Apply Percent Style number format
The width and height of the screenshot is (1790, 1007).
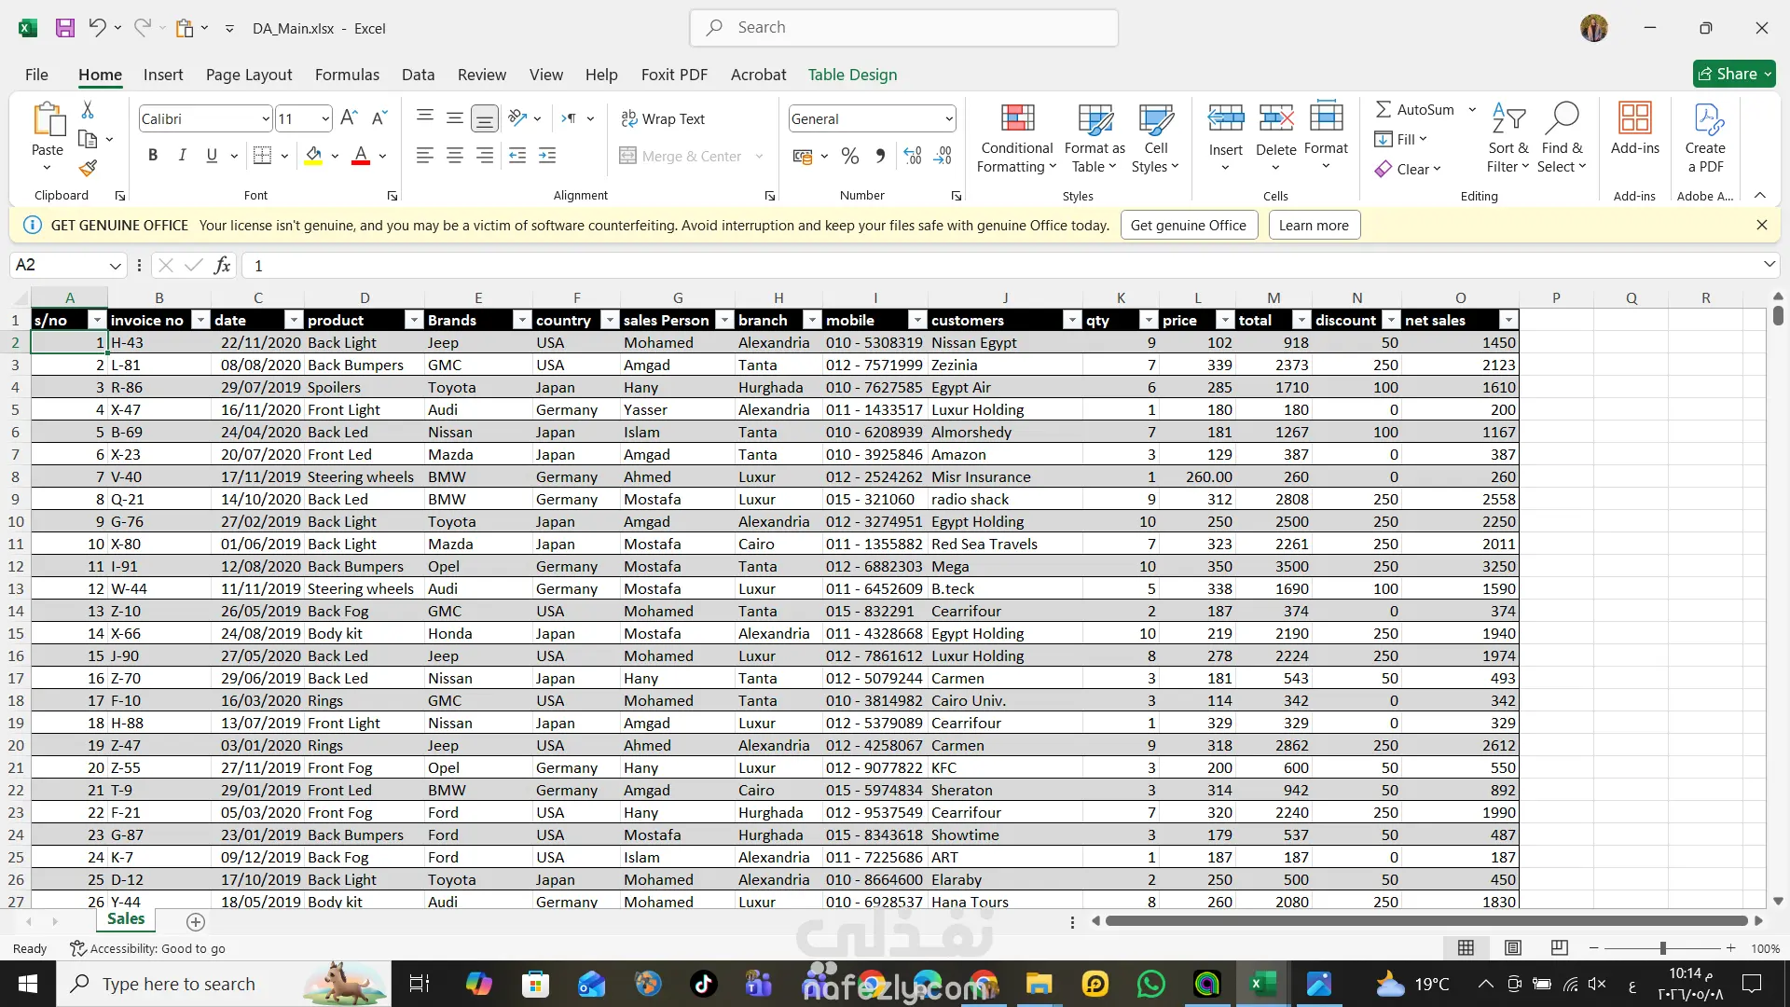point(850,156)
